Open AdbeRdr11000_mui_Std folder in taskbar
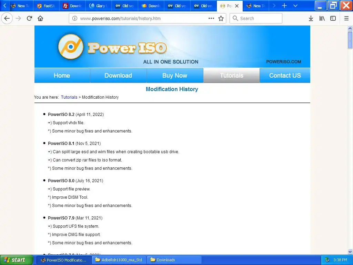 [x=119, y=260]
